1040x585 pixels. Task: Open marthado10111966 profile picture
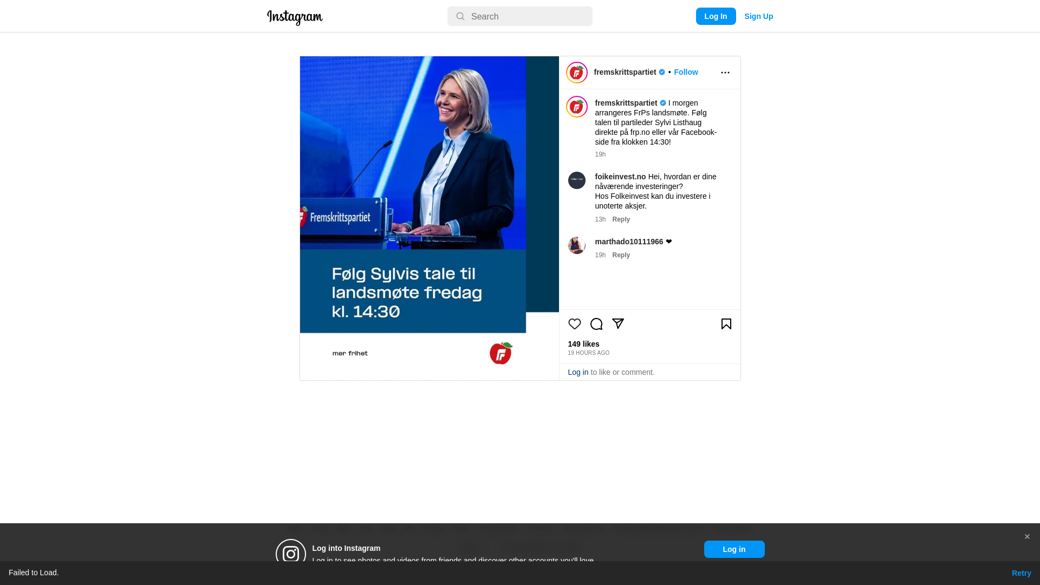click(576, 245)
